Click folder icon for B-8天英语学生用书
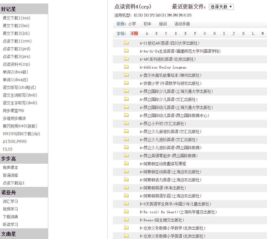 click(126, 204)
